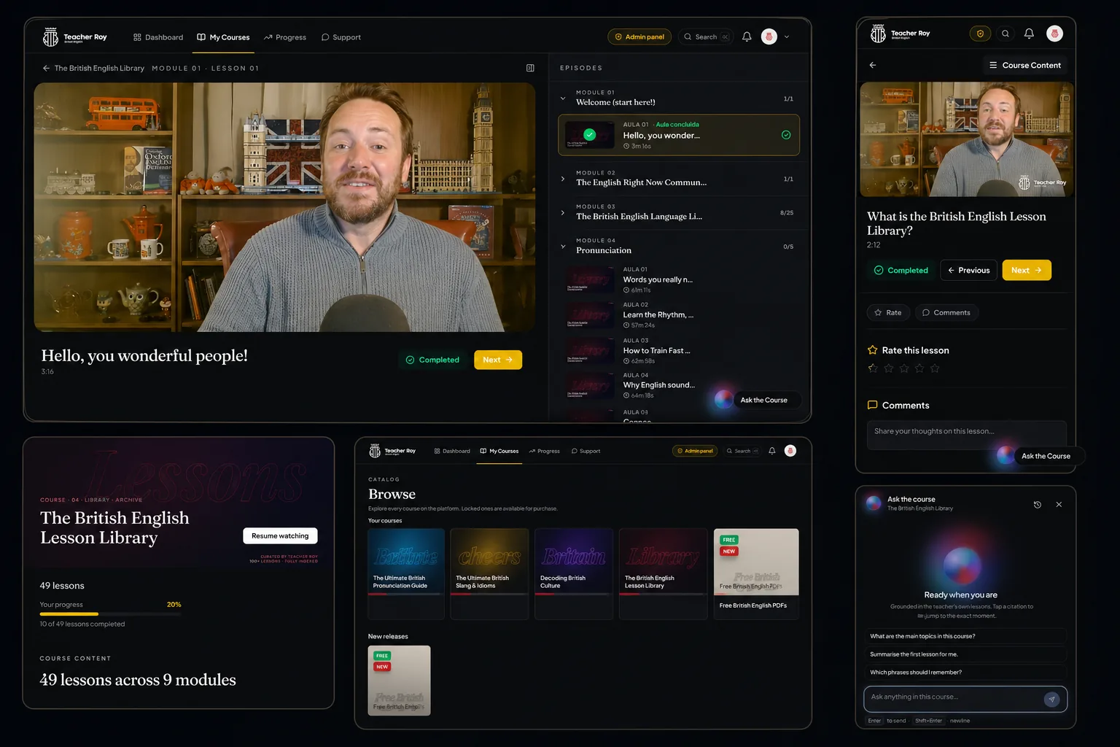This screenshot has height=747, width=1120.
Task: Open Support in the Browse catalog window
Action: click(x=586, y=451)
